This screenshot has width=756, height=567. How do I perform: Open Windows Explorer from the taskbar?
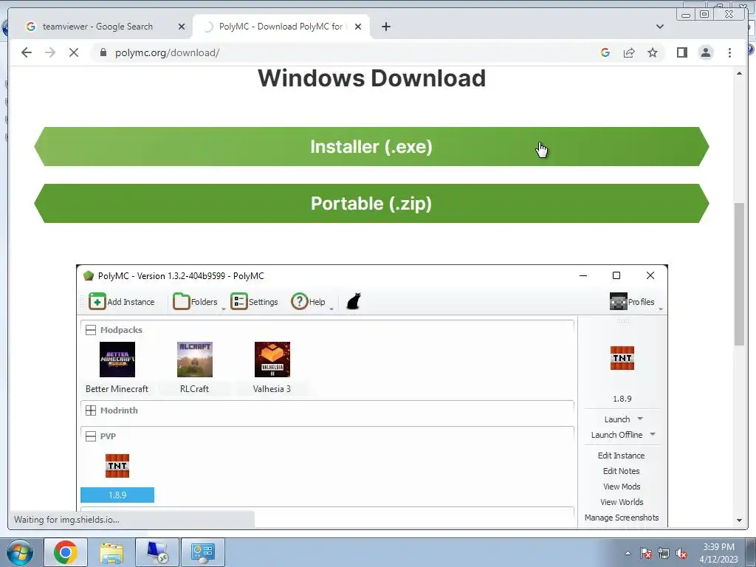pos(111,552)
